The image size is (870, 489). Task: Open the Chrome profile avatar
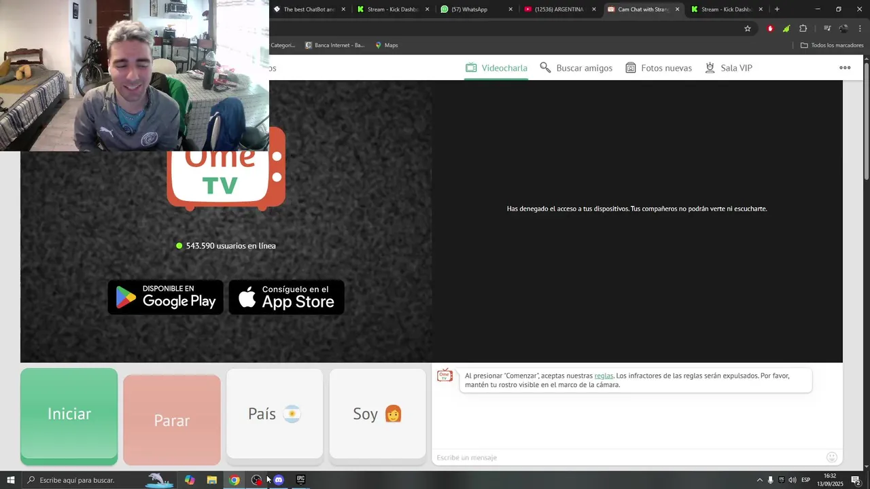843,29
